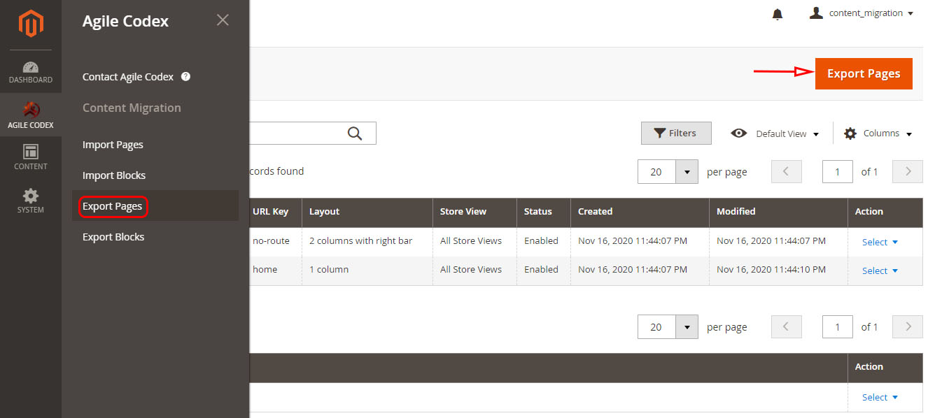Click the Magento logo icon
The height and width of the screenshot is (418, 942).
point(31,25)
